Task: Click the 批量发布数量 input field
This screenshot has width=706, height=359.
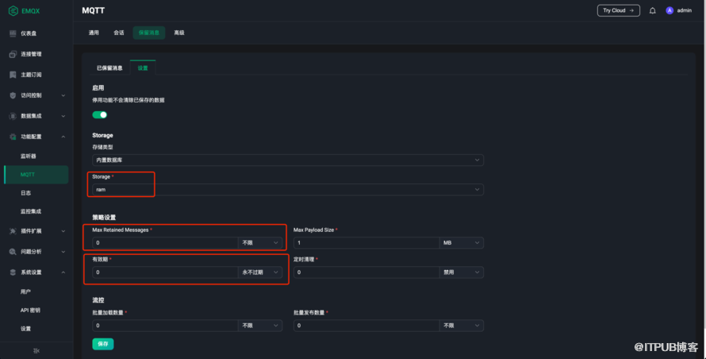Action: pos(366,326)
